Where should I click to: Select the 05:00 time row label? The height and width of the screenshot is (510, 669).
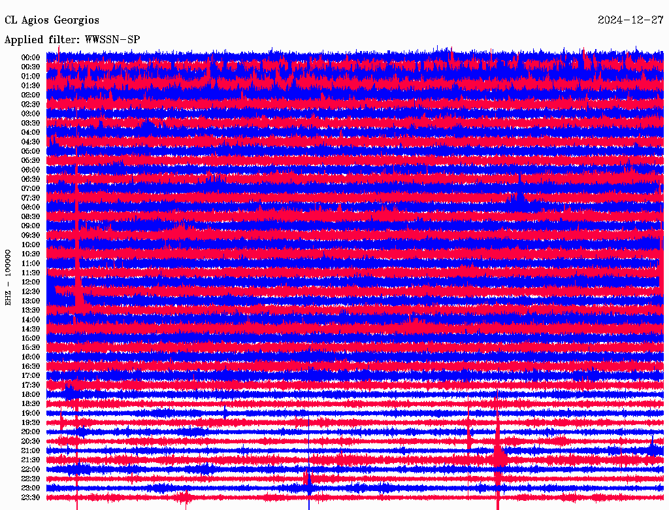[31, 151]
